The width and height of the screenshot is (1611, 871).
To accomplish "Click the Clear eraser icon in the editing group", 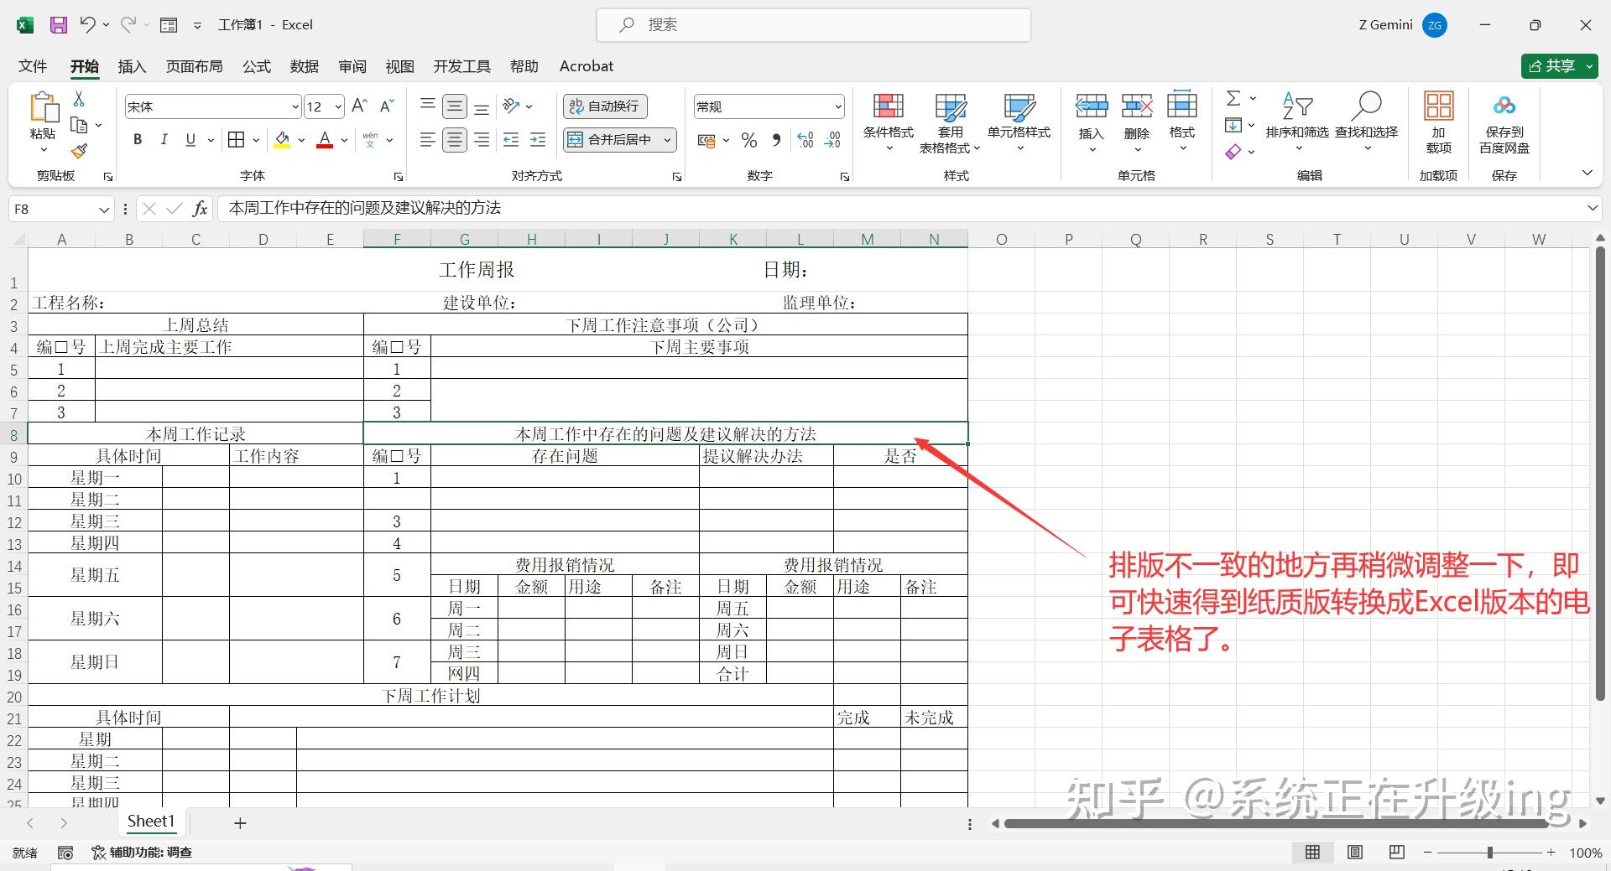I will 1233,152.
